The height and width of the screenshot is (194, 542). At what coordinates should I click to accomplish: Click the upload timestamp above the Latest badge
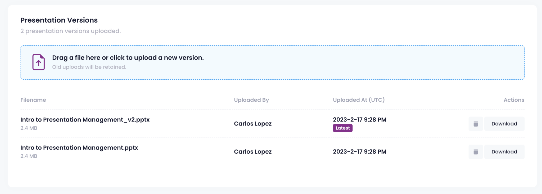point(359,120)
